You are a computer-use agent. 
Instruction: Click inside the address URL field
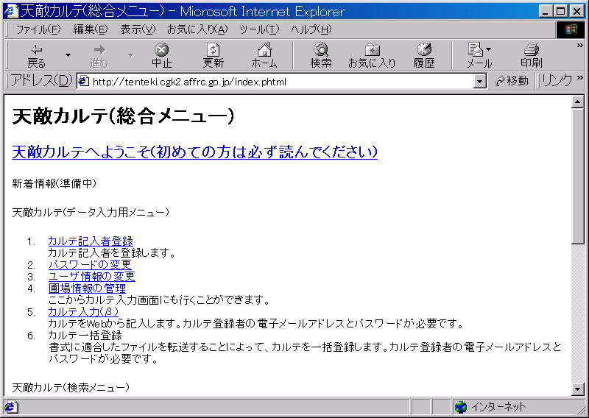280,81
